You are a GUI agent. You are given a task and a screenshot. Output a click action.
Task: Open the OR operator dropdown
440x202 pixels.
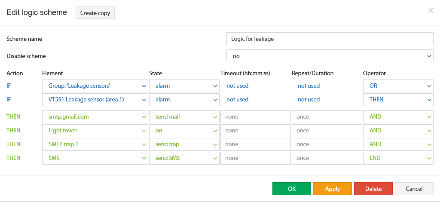click(x=398, y=86)
